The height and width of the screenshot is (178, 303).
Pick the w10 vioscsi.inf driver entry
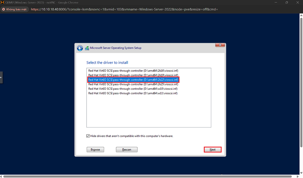click(133, 89)
